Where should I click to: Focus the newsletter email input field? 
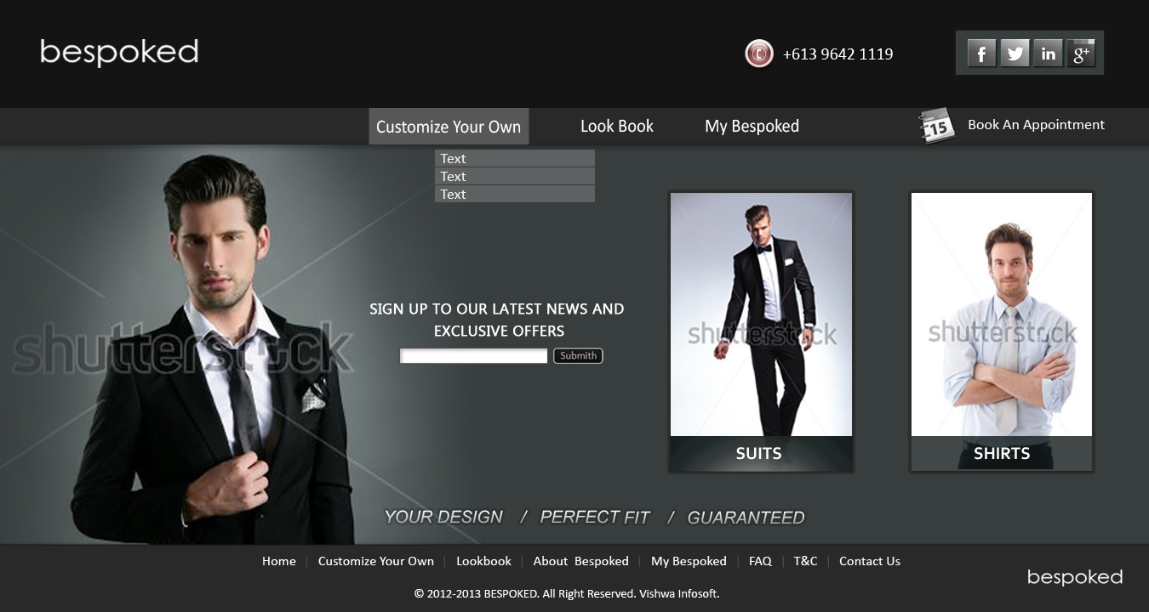474,356
